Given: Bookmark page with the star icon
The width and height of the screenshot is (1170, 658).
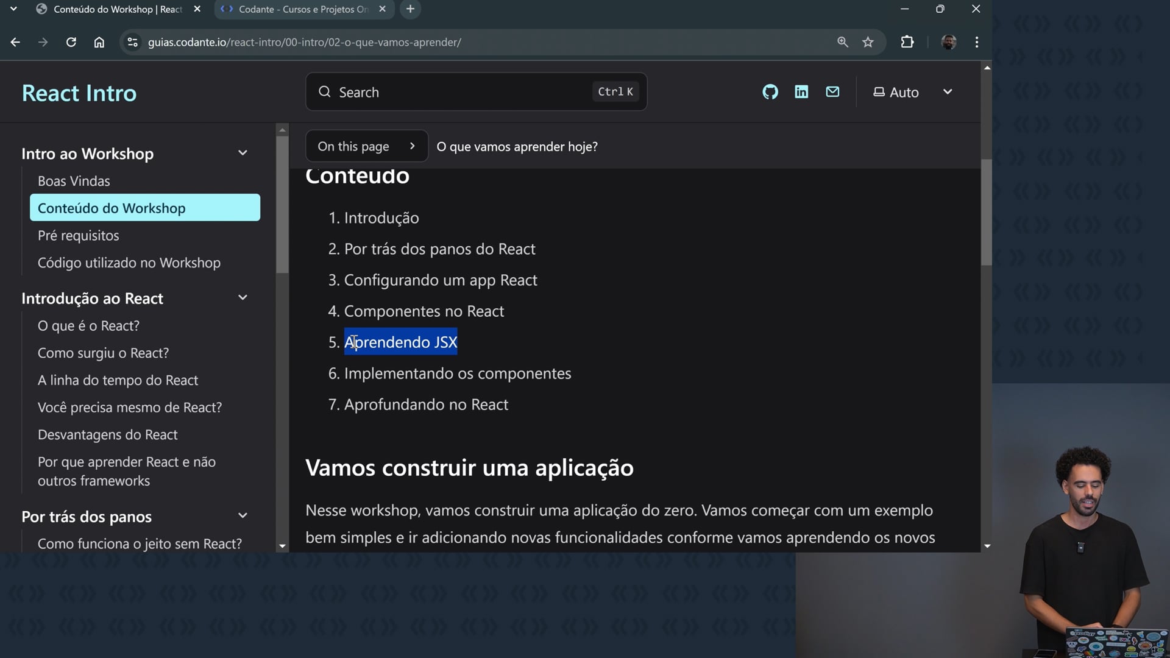Looking at the screenshot, I should [868, 42].
